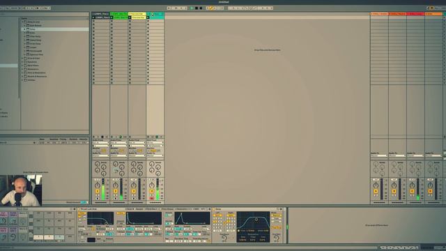Click track 1's green volume meter fader
The width and height of the screenshot is (446, 251).
point(103,189)
